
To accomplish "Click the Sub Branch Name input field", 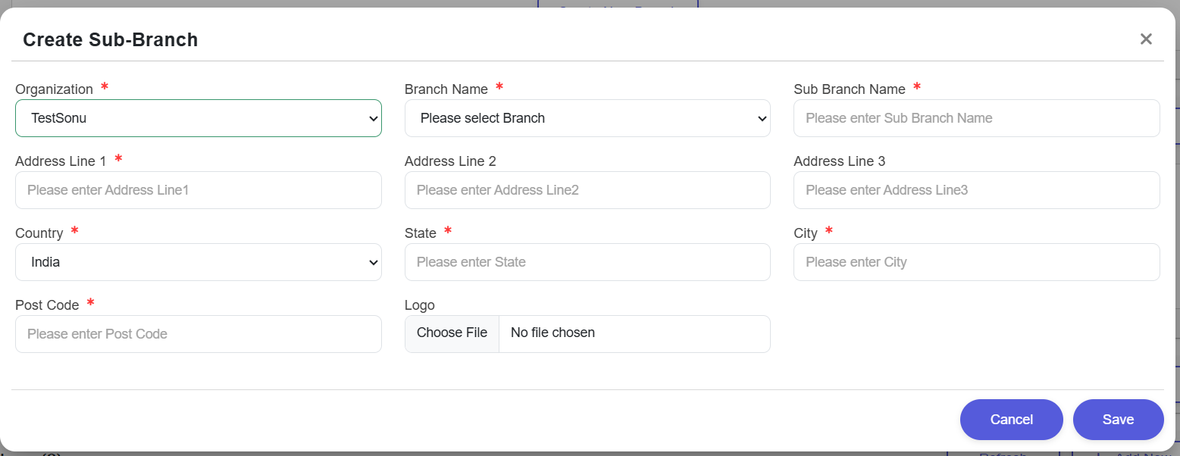I will 976,118.
